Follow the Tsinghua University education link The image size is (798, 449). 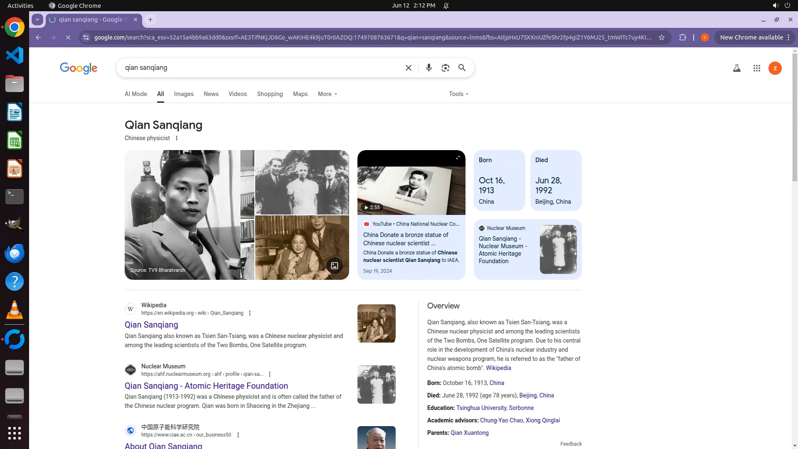(481, 408)
